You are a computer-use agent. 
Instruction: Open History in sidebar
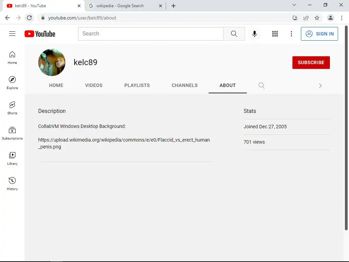12,184
